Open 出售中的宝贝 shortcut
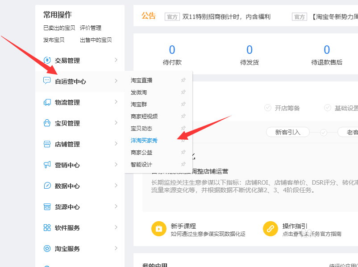The image size is (358, 267). (96, 40)
